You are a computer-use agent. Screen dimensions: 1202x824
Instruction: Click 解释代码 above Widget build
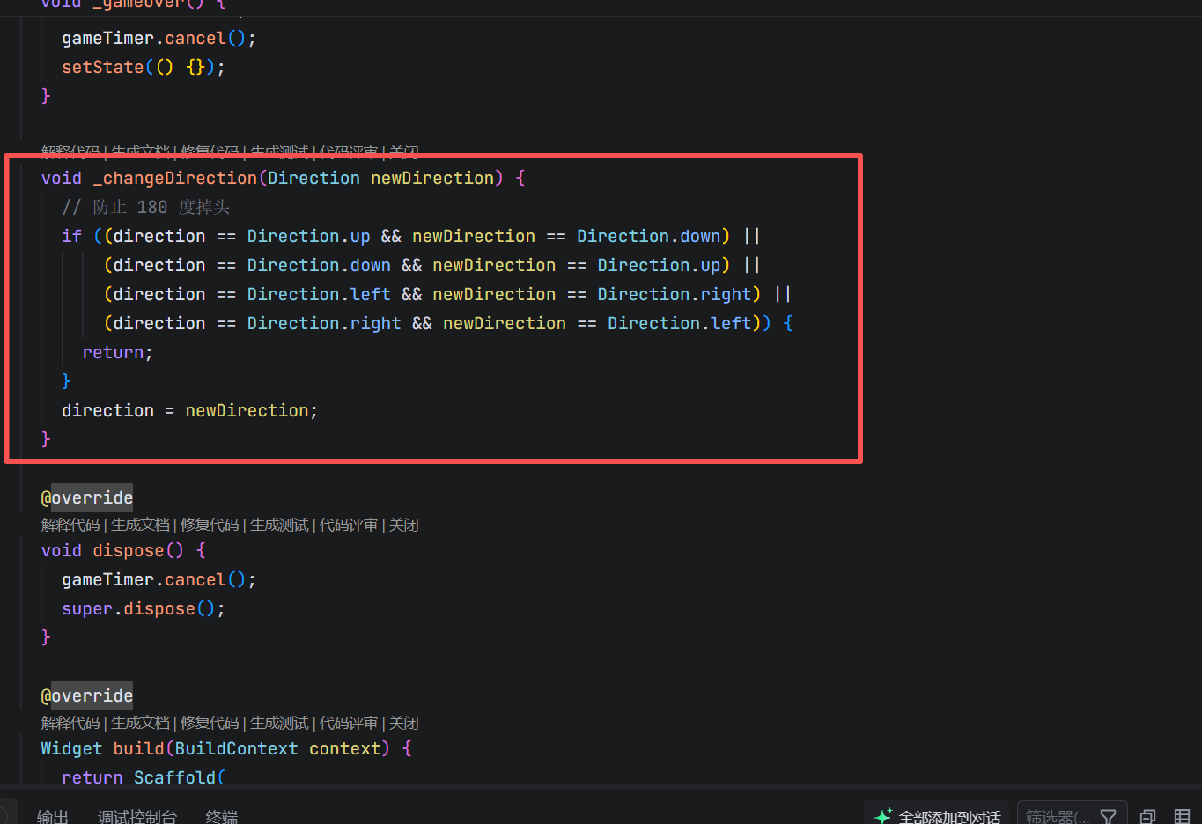coord(70,723)
